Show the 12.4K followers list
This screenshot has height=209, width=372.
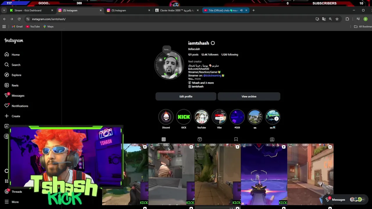click(x=210, y=55)
